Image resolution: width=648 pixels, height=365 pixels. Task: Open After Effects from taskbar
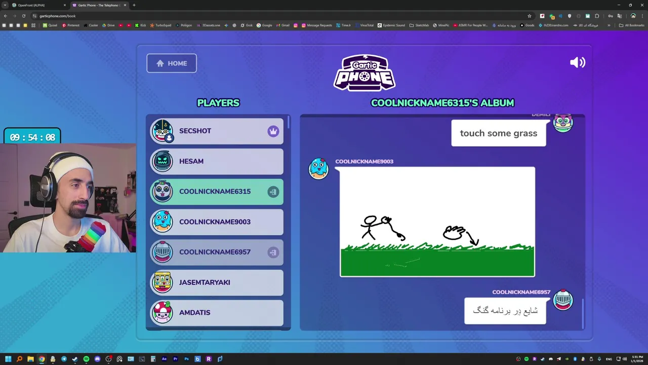(x=164, y=359)
